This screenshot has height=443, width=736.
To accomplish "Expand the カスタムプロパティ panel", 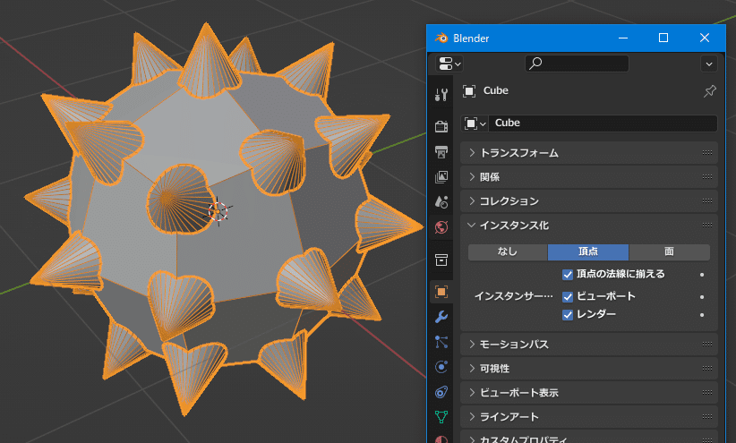I will click(589, 439).
